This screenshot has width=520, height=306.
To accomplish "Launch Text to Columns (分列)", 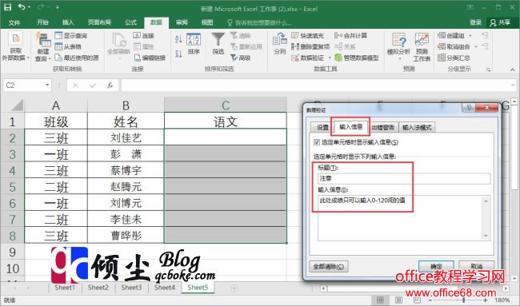I will [280, 44].
